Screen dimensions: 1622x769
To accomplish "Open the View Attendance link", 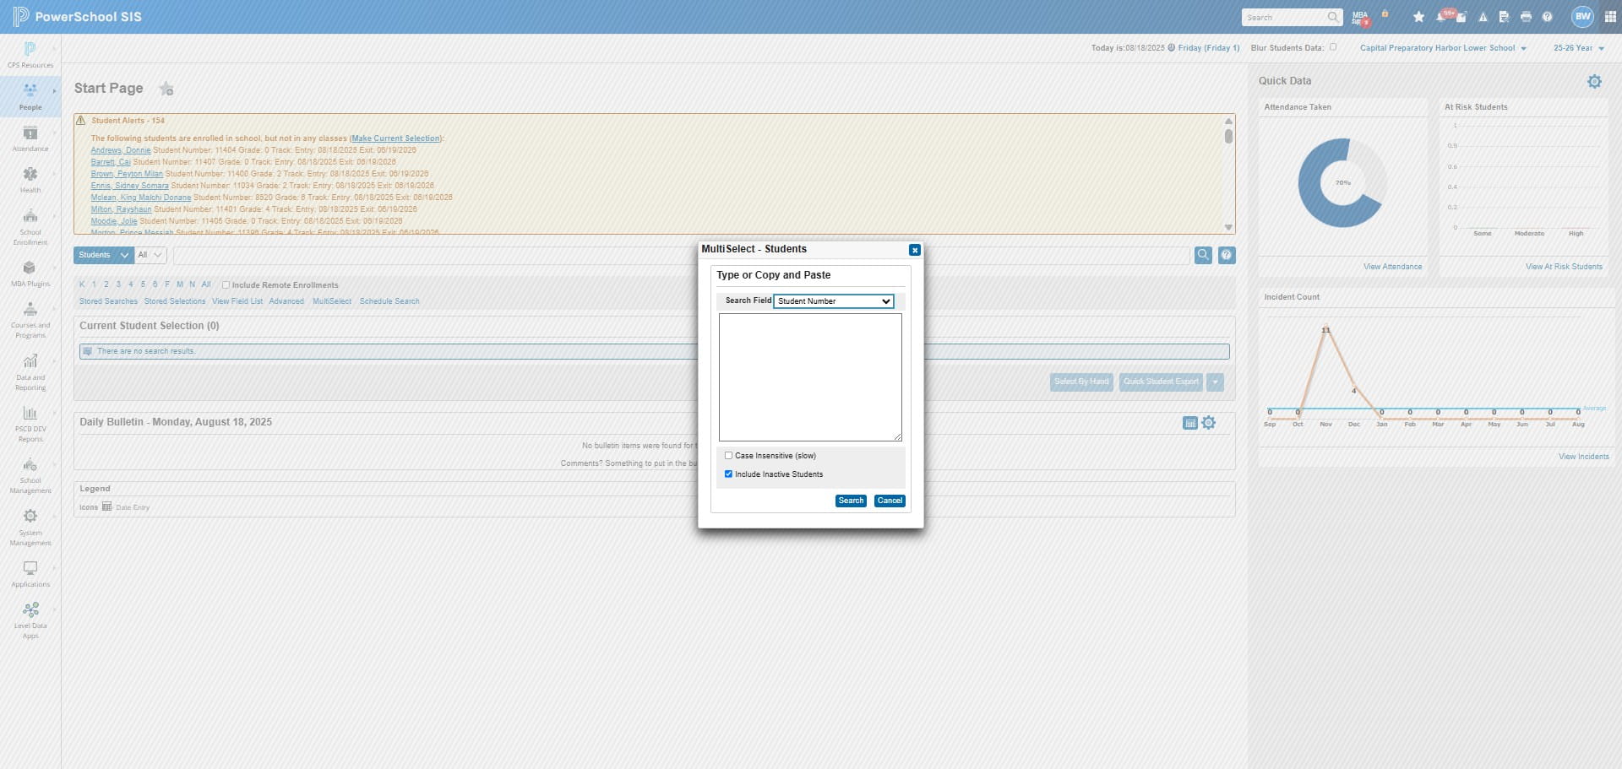I will click(x=1392, y=267).
